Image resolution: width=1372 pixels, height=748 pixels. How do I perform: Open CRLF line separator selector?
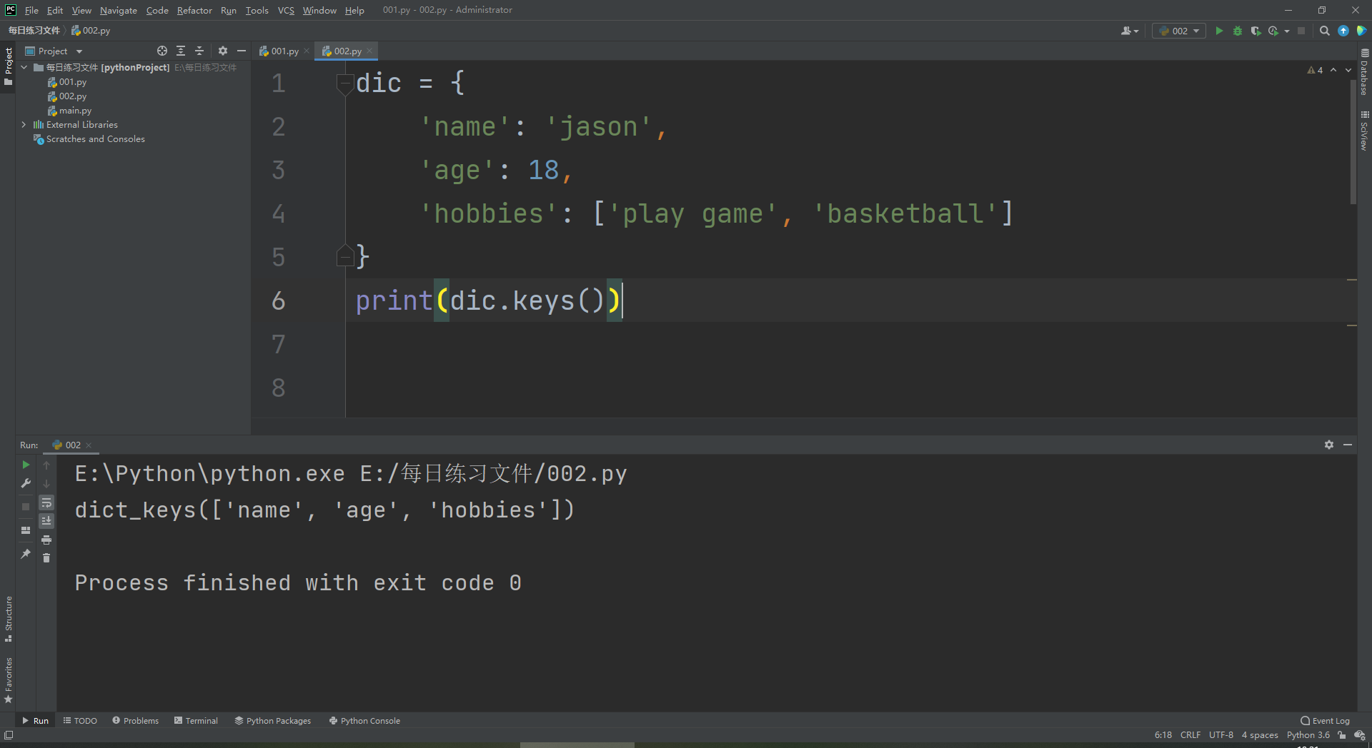point(1190,734)
